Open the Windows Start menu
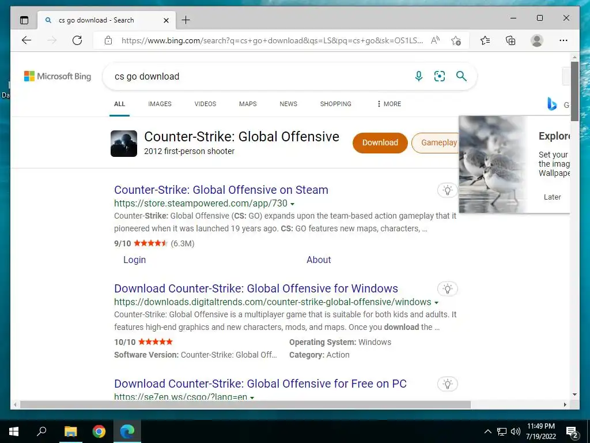The width and height of the screenshot is (590, 443). (14, 431)
